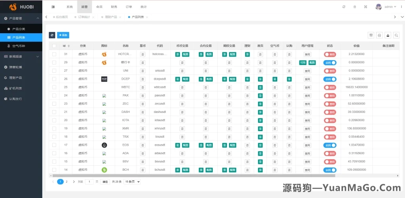Image resolution: width=405 pixels, height=198 pixels.
Task: Click the id column sort arrows
Action: click(x=68, y=46)
